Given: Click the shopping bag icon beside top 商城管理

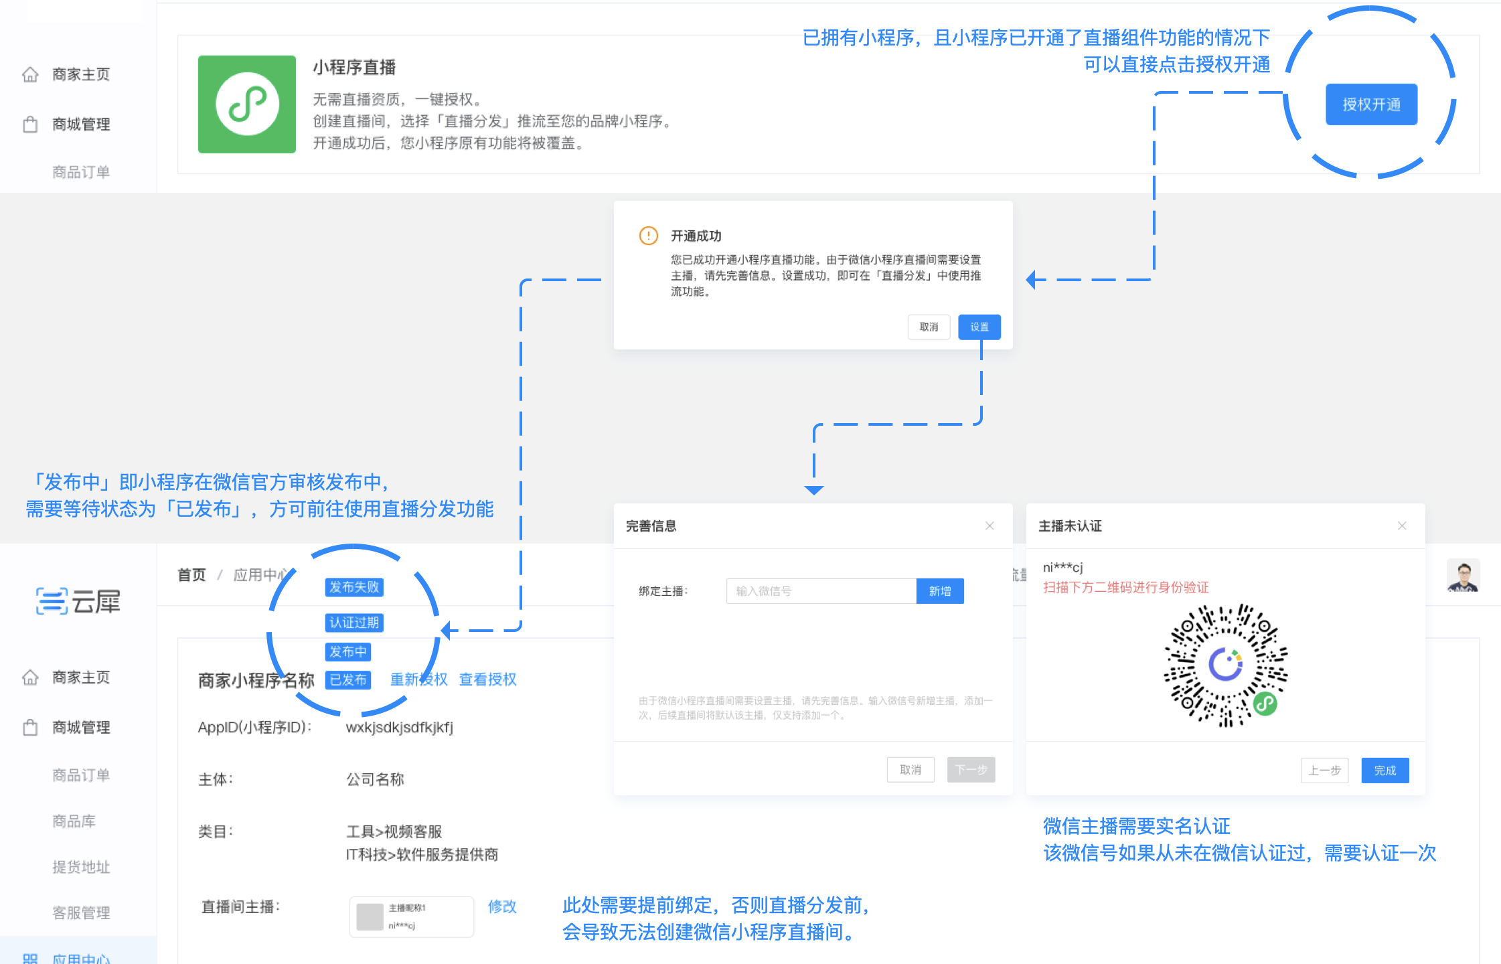Looking at the screenshot, I should click(30, 125).
